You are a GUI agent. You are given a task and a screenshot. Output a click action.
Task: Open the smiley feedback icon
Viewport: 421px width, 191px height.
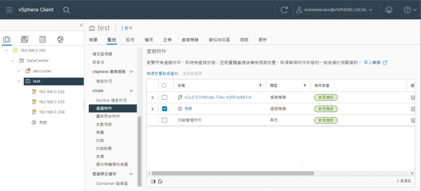pos(389,10)
